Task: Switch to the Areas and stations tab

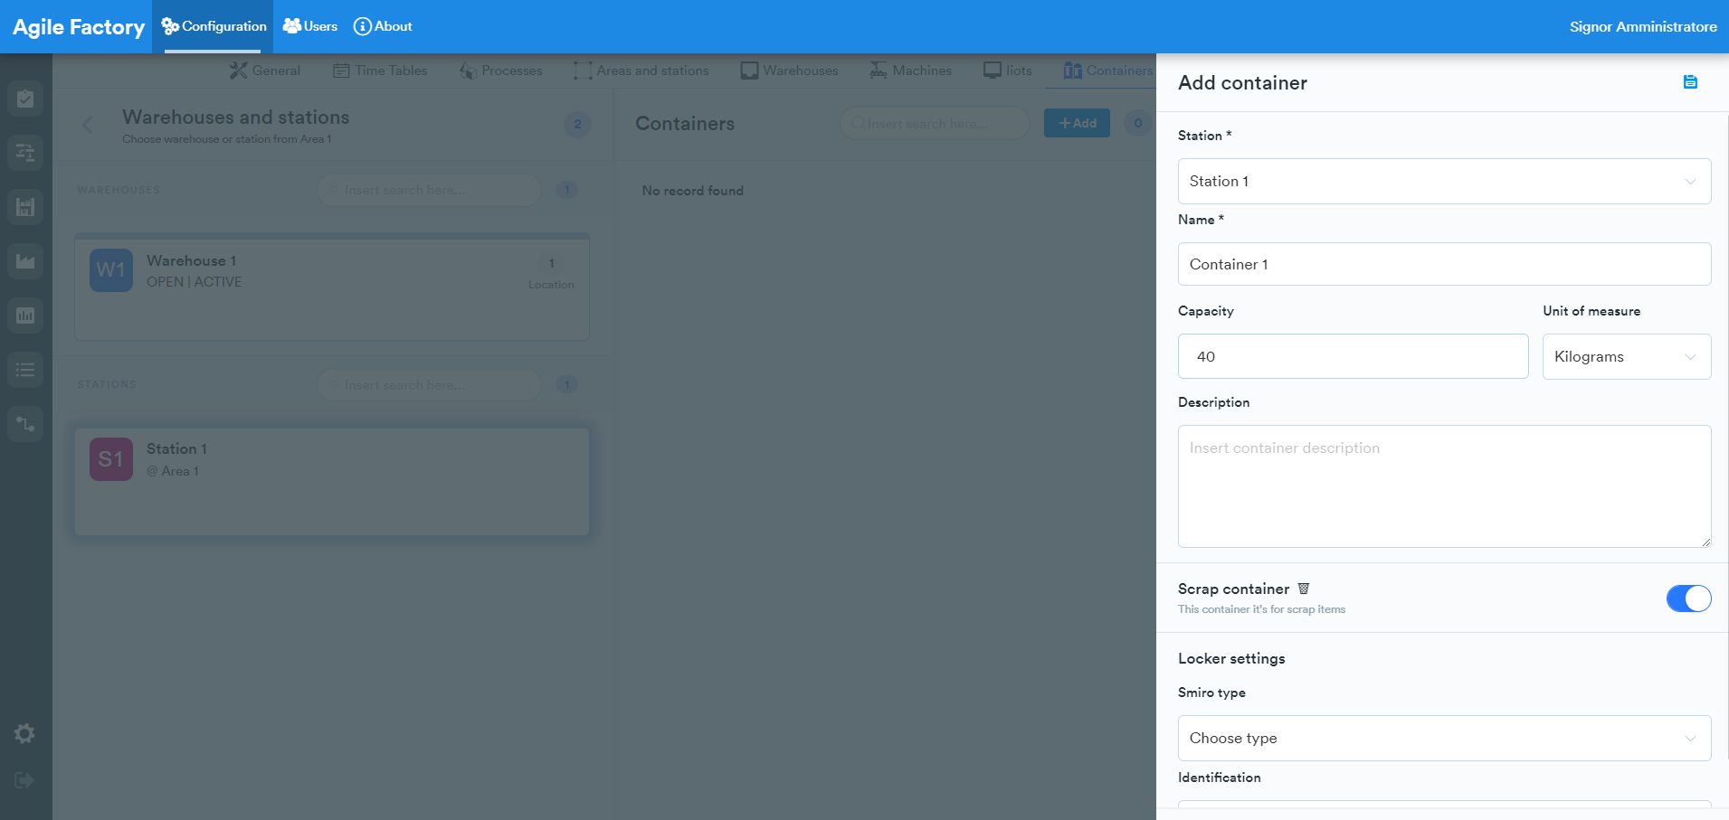Action: [641, 71]
